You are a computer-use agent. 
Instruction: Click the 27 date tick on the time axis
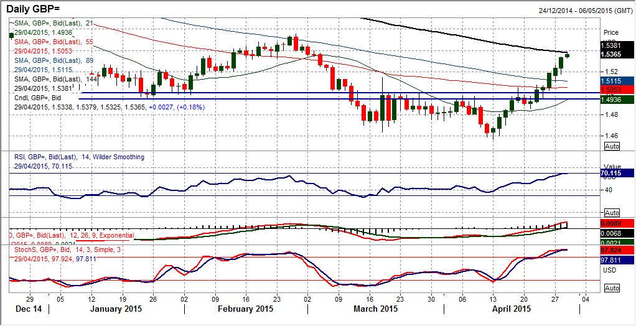tap(555, 299)
